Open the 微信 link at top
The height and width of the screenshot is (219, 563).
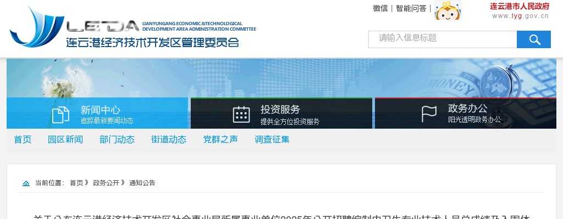point(380,8)
